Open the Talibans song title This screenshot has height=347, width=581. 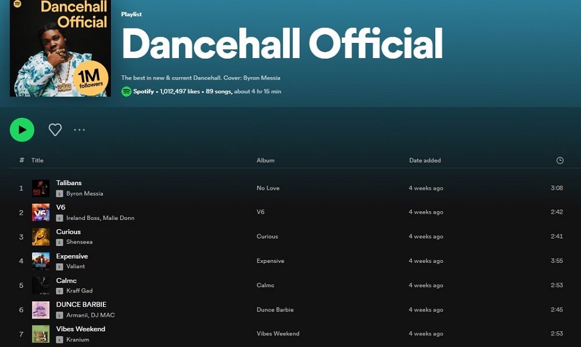[69, 183]
